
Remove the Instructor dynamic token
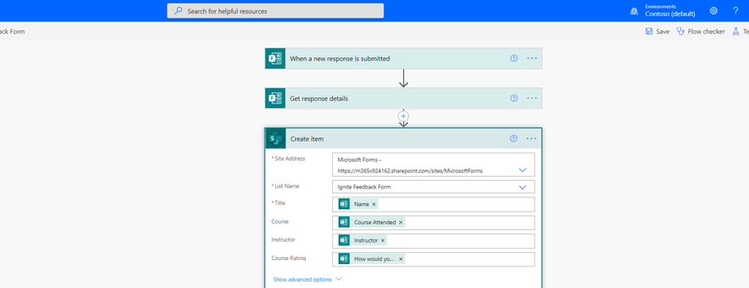[x=382, y=240]
